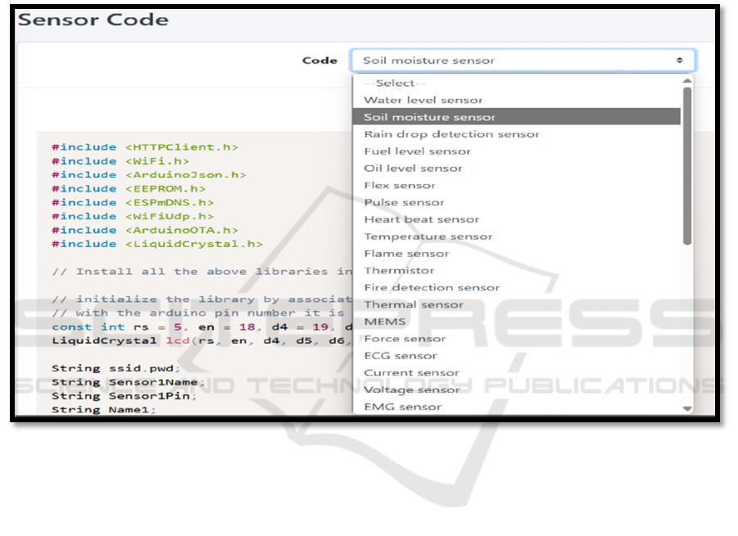Choose Heart beat sensor

click(x=421, y=219)
